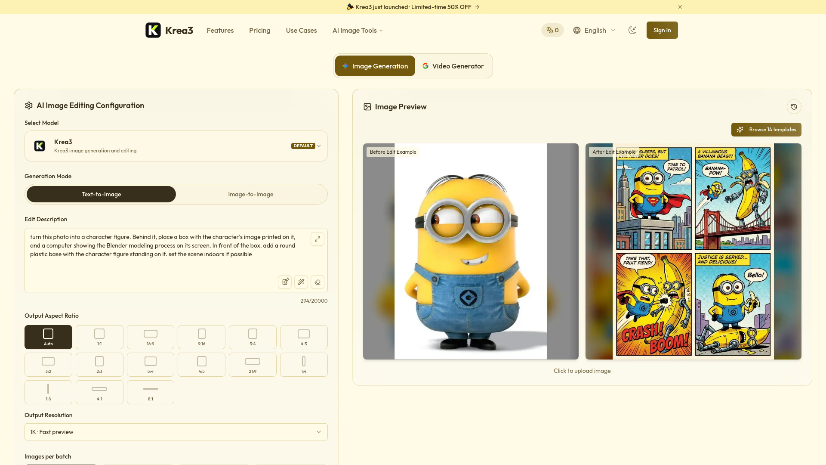Click the image-to-prompt icon in description box

285,282
